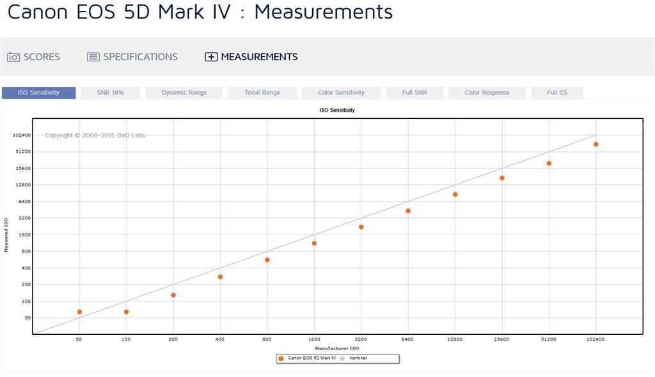Click the data point at manufacturer ISO 25600
The height and width of the screenshot is (377, 655).
click(x=502, y=178)
